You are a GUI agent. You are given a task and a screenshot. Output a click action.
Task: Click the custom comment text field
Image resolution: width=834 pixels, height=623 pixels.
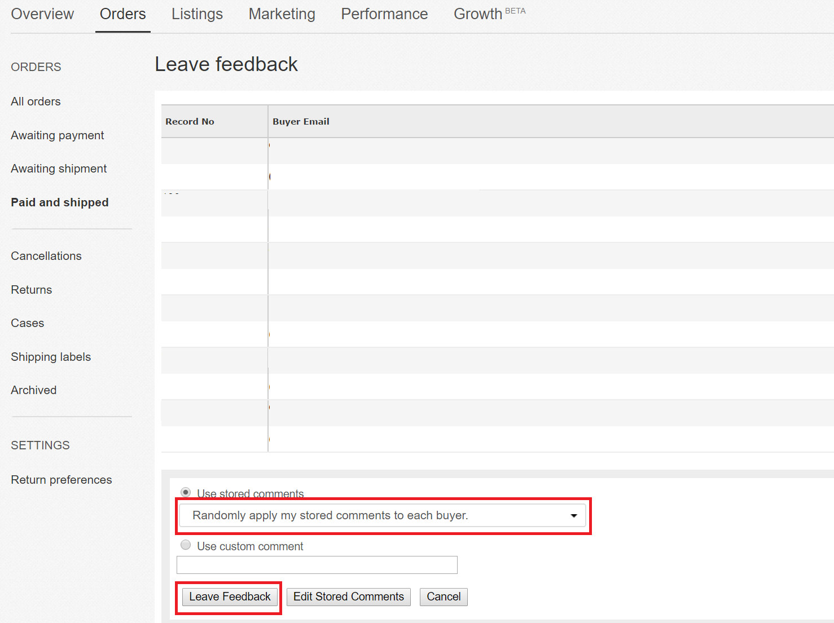[317, 565]
